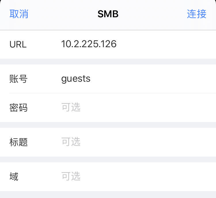216x198 pixels.
Task: Tap empty space right of the IP address
Action: pyautogui.click(x=165, y=44)
